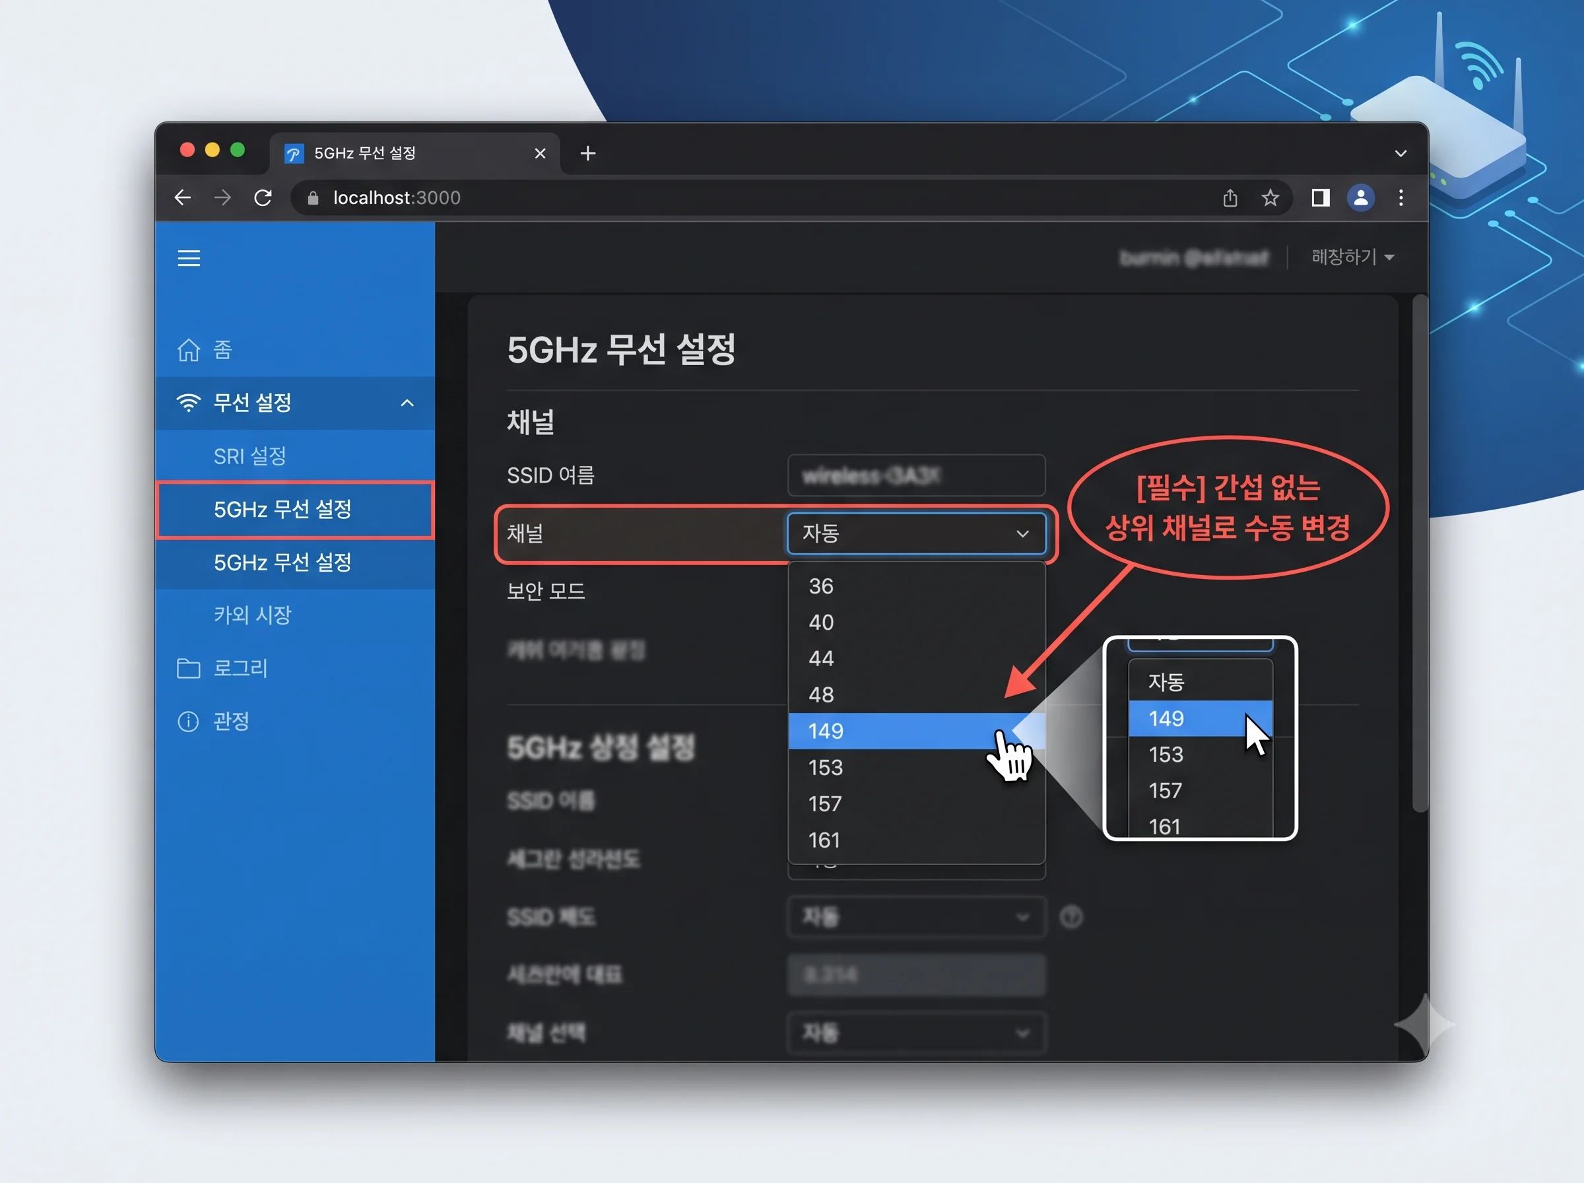Viewport: 1584px width, 1183px height.
Task: Open the 관정 info menu item
Action: tap(295, 721)
